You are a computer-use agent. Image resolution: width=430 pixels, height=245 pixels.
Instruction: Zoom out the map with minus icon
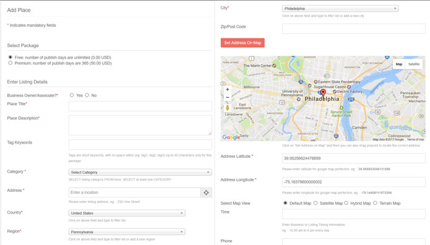pos(227,97)
